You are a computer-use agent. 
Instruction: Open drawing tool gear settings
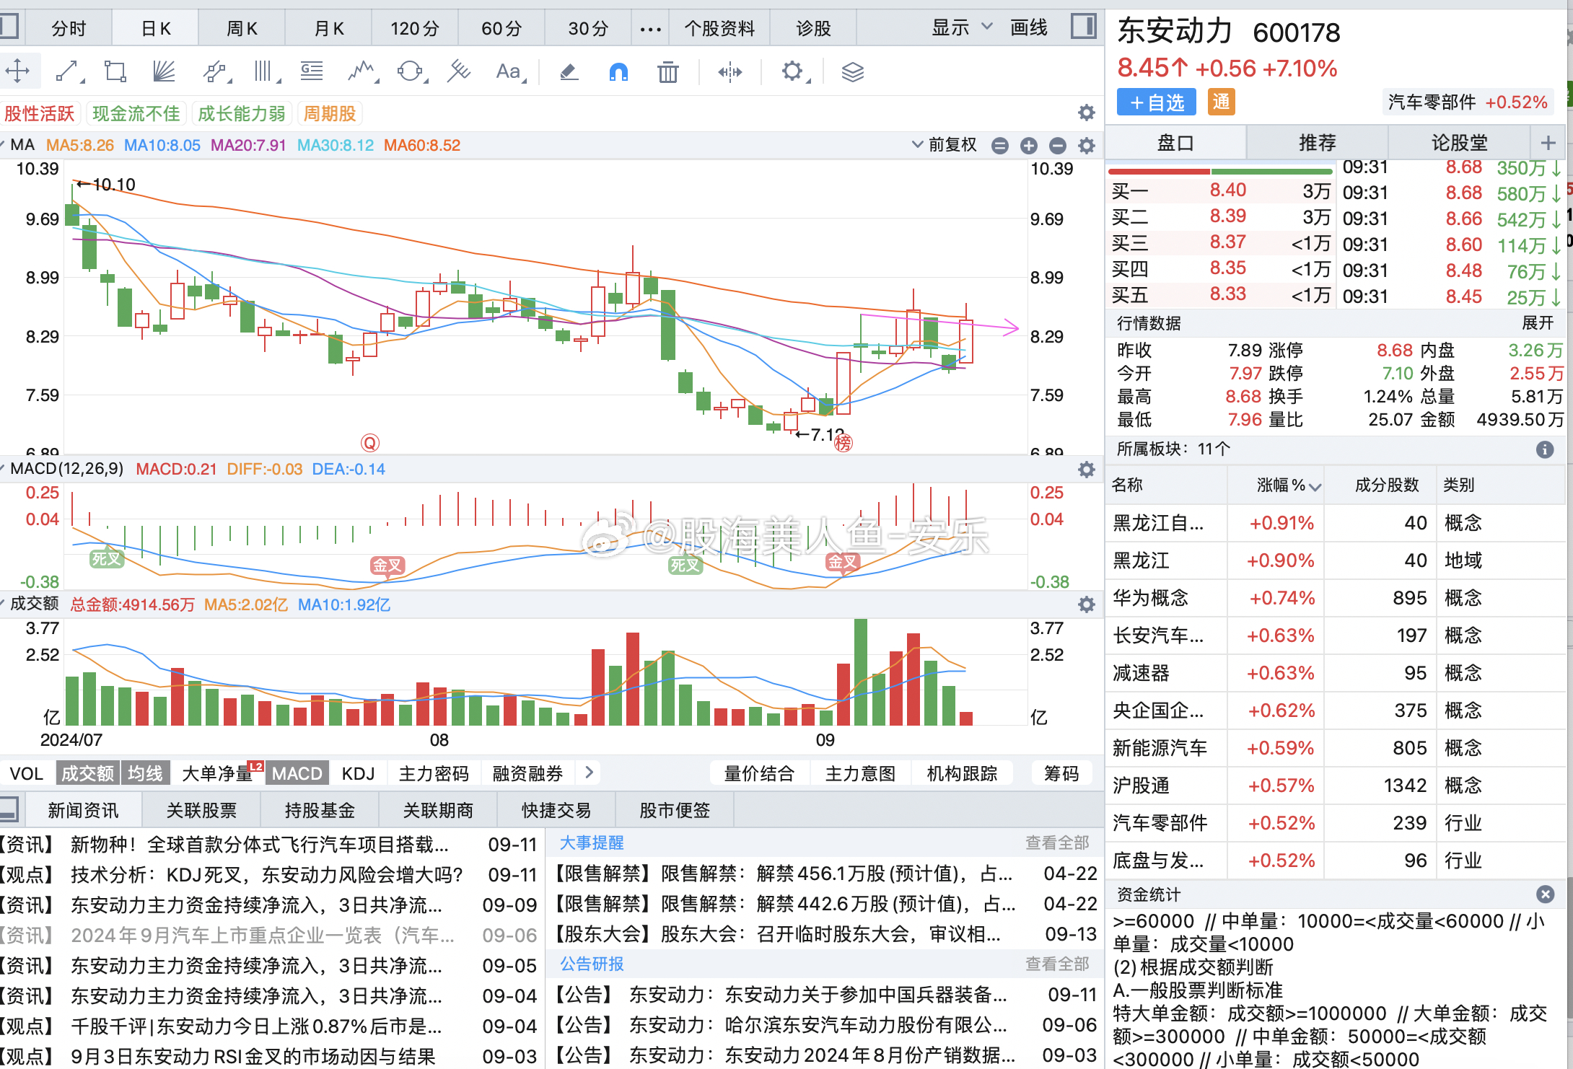(793, 71)
